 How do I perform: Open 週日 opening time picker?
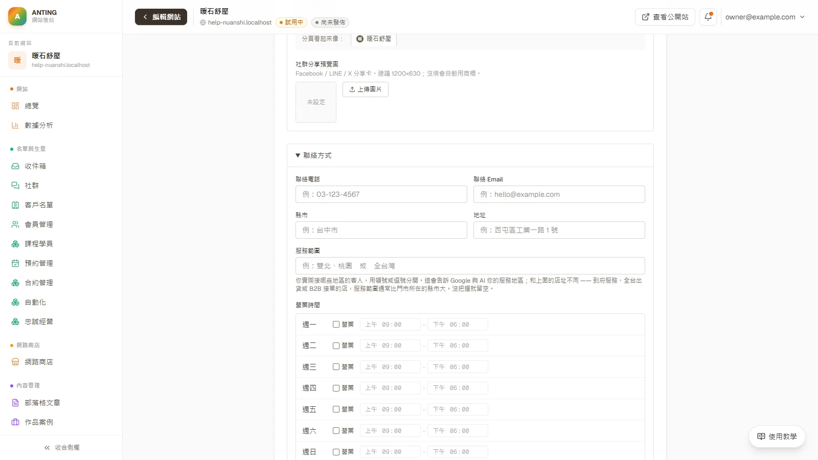point(390,452)
